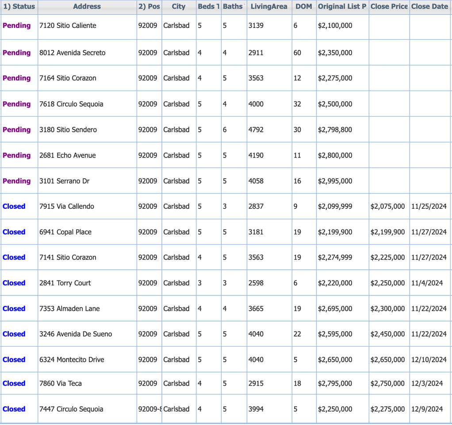Click DOM value 22
452x425 pixels.
click(297, 334)
